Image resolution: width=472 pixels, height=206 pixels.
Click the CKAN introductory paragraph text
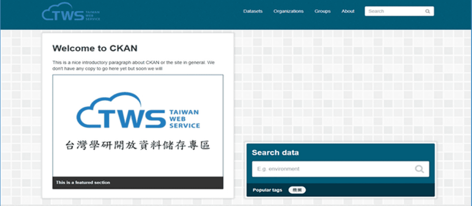pos(134,65)
